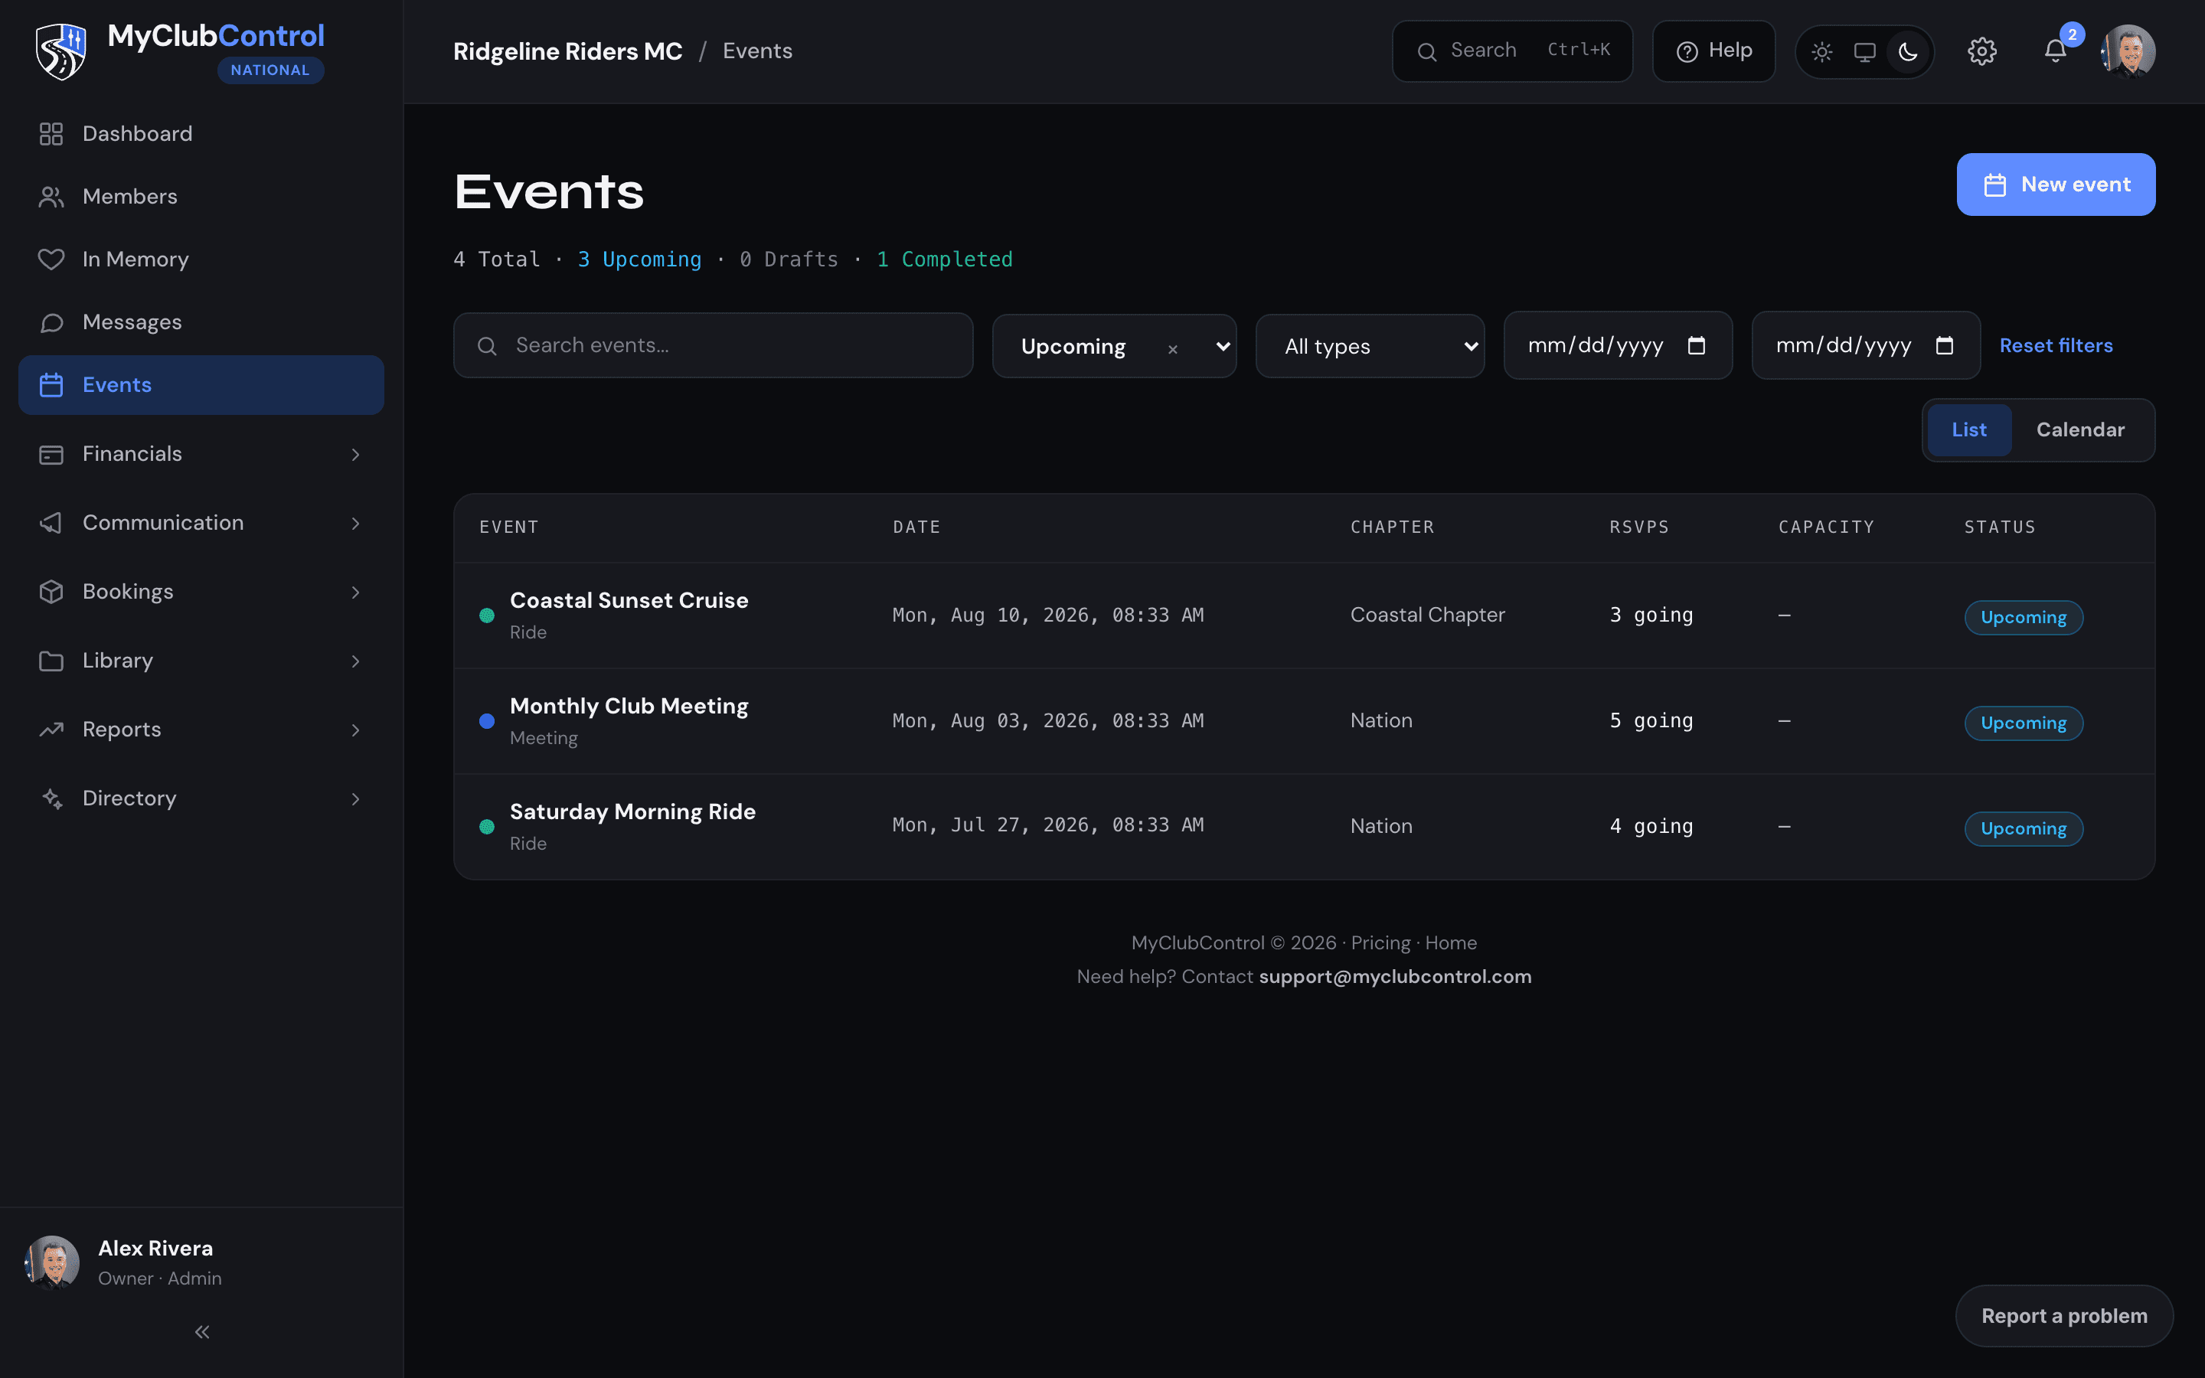
Task: Open Home footer link
Action: [1451, 943]
